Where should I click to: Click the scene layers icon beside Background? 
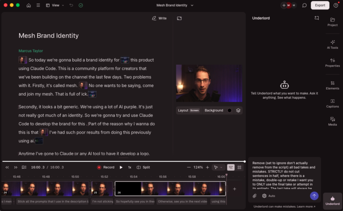pos(238,110)
